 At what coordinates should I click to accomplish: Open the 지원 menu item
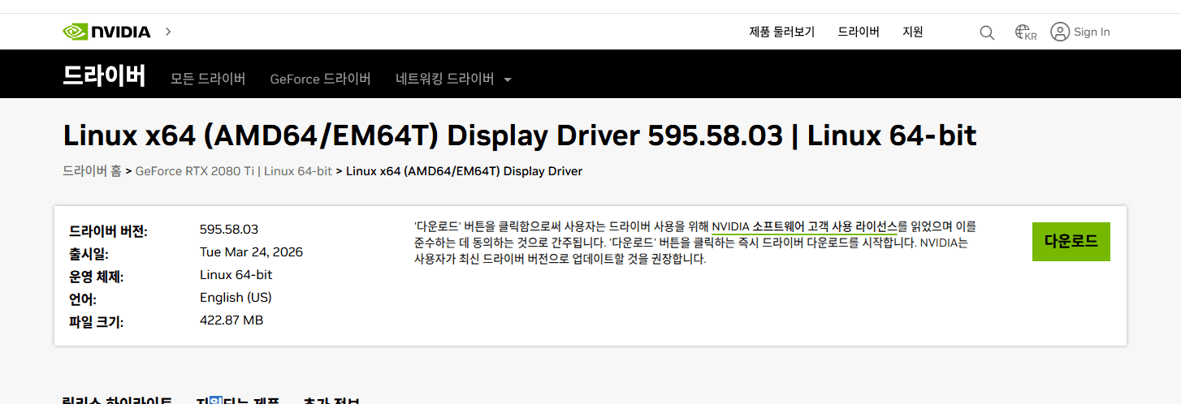coord(913,32)
